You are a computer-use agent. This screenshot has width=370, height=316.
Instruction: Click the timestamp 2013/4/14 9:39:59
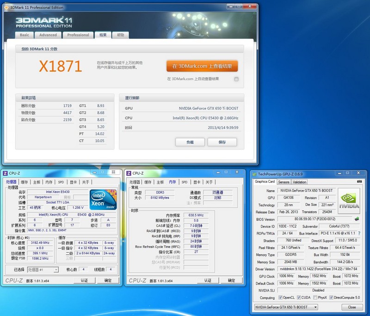tap(223, 128)
